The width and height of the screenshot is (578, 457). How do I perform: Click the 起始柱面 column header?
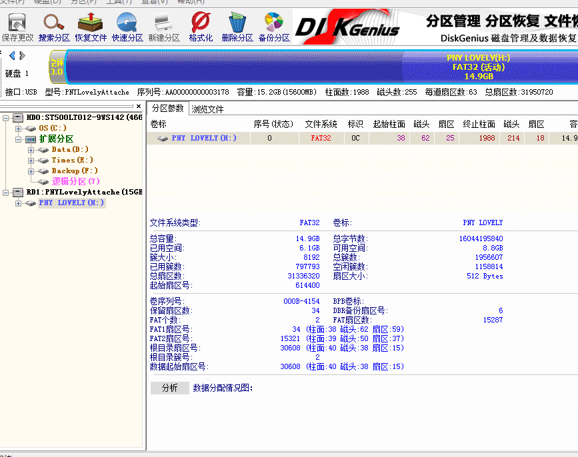pyautogui.click(x=389, y=124)
